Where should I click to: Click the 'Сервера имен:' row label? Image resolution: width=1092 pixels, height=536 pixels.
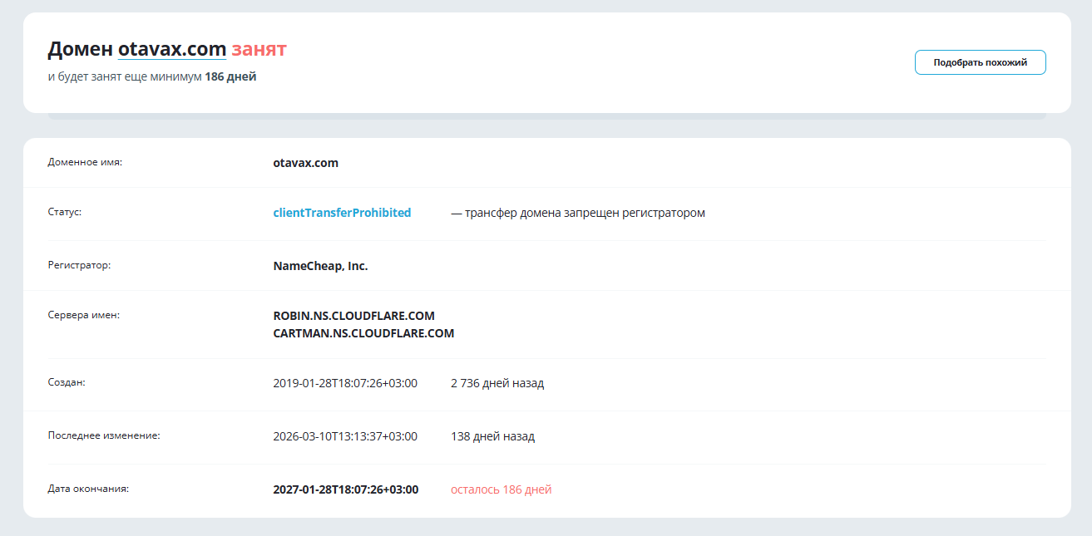[84, 315]
